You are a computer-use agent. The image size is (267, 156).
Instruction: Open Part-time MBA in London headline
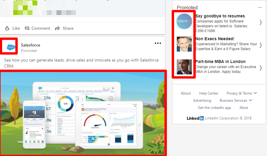pos(220,61)
